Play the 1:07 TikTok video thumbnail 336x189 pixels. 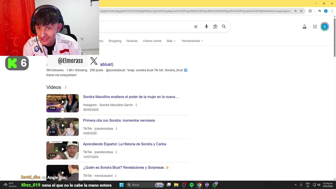62,150
